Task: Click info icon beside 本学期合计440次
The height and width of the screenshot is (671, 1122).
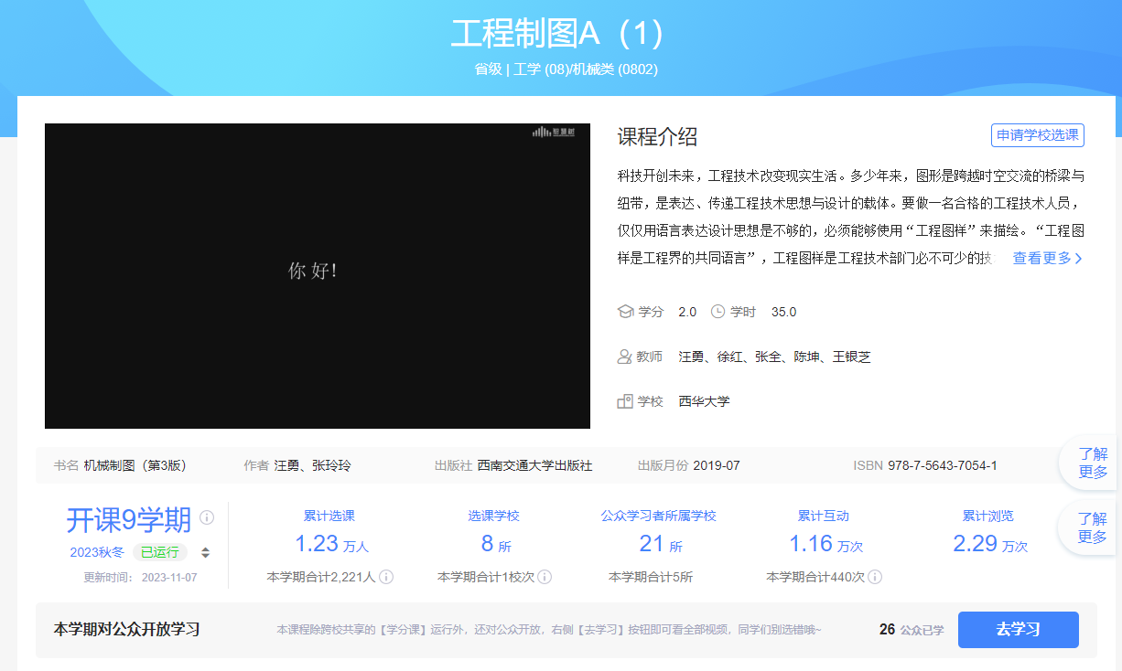Action: pos(875,577)
